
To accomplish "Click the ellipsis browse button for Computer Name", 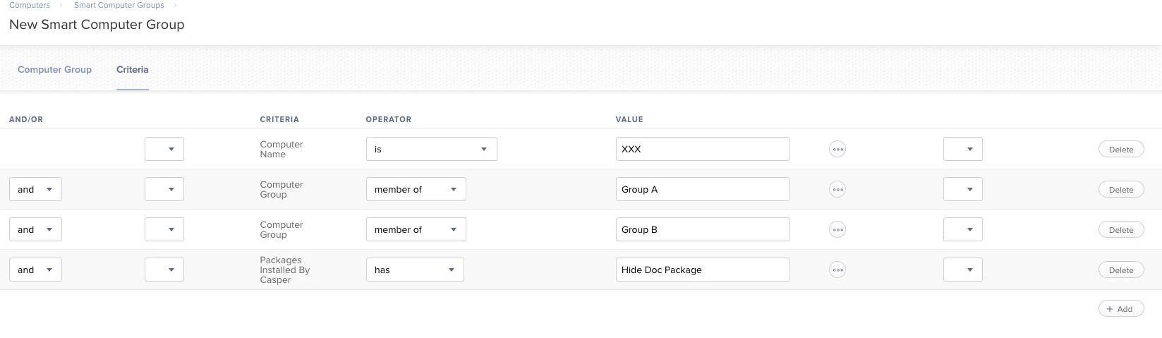I will (837, 149).
